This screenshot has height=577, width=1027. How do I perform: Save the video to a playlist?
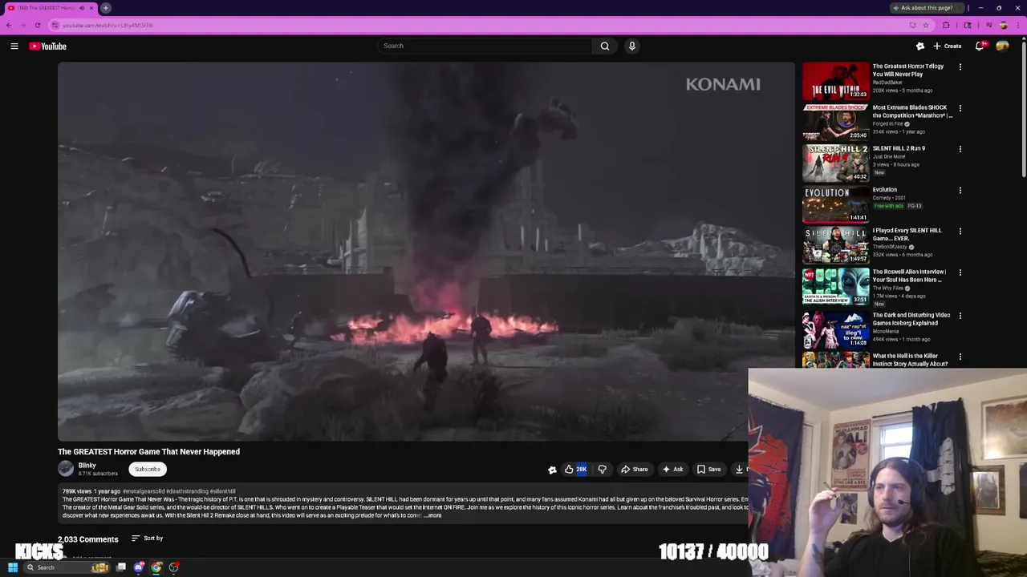coord(709,470)
